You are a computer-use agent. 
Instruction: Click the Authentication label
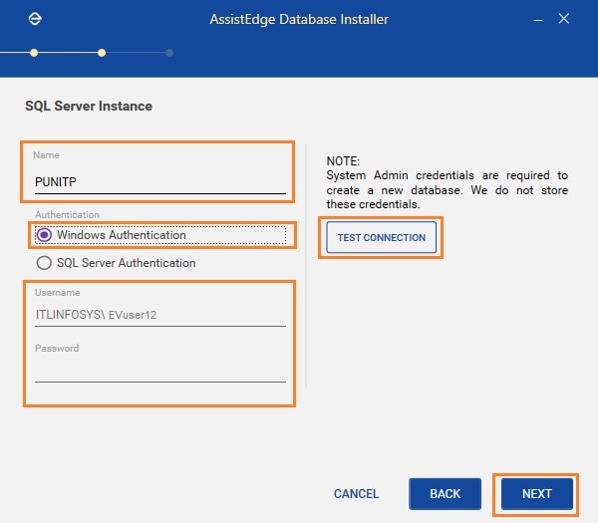pyautogui.click(x=67, y=214)
